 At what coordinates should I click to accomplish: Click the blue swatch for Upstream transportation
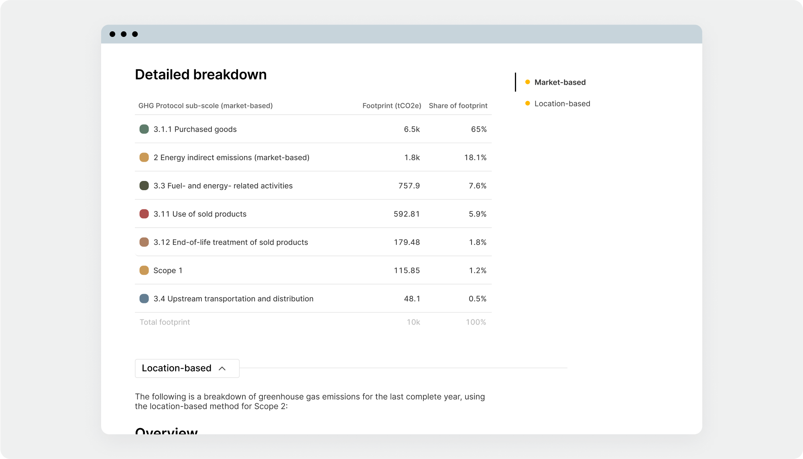click(x=144, y=299)
